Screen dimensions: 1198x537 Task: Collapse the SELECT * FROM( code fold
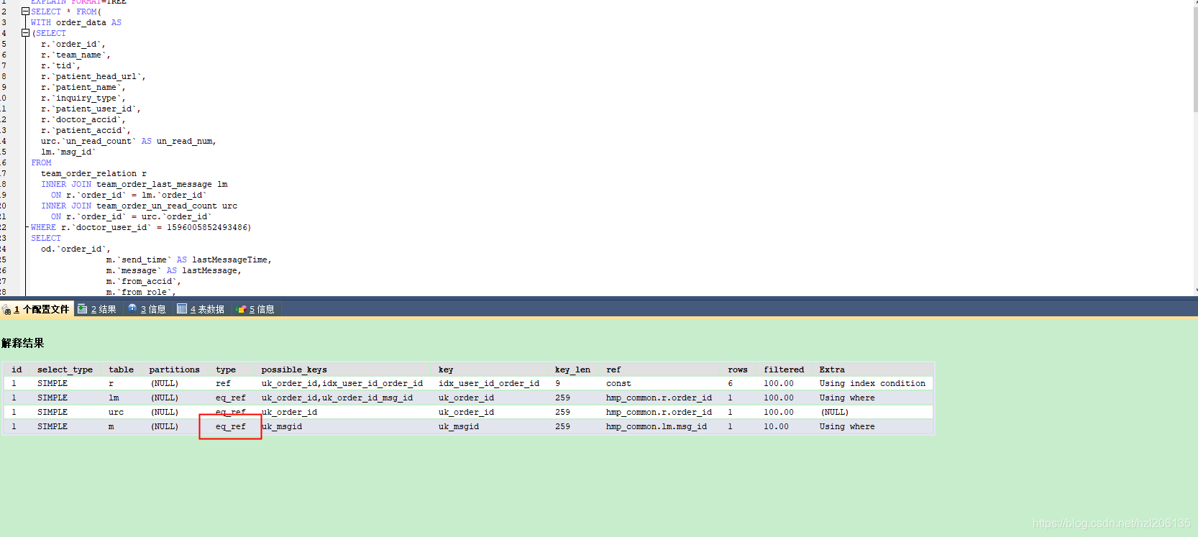[26, 12]
